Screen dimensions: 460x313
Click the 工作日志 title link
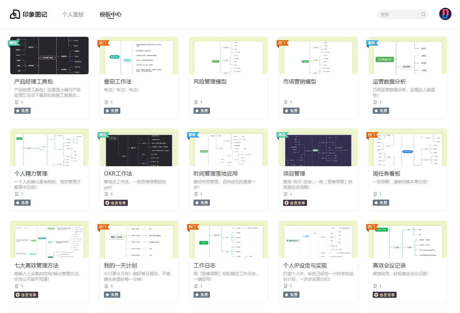(x=204, y=265)
